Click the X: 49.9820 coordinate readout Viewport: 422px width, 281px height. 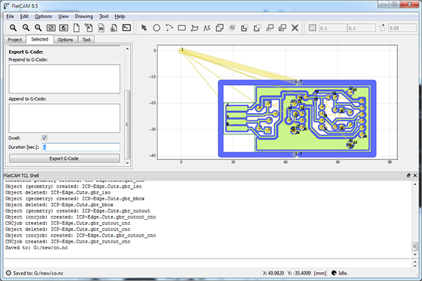click(273, 273)
